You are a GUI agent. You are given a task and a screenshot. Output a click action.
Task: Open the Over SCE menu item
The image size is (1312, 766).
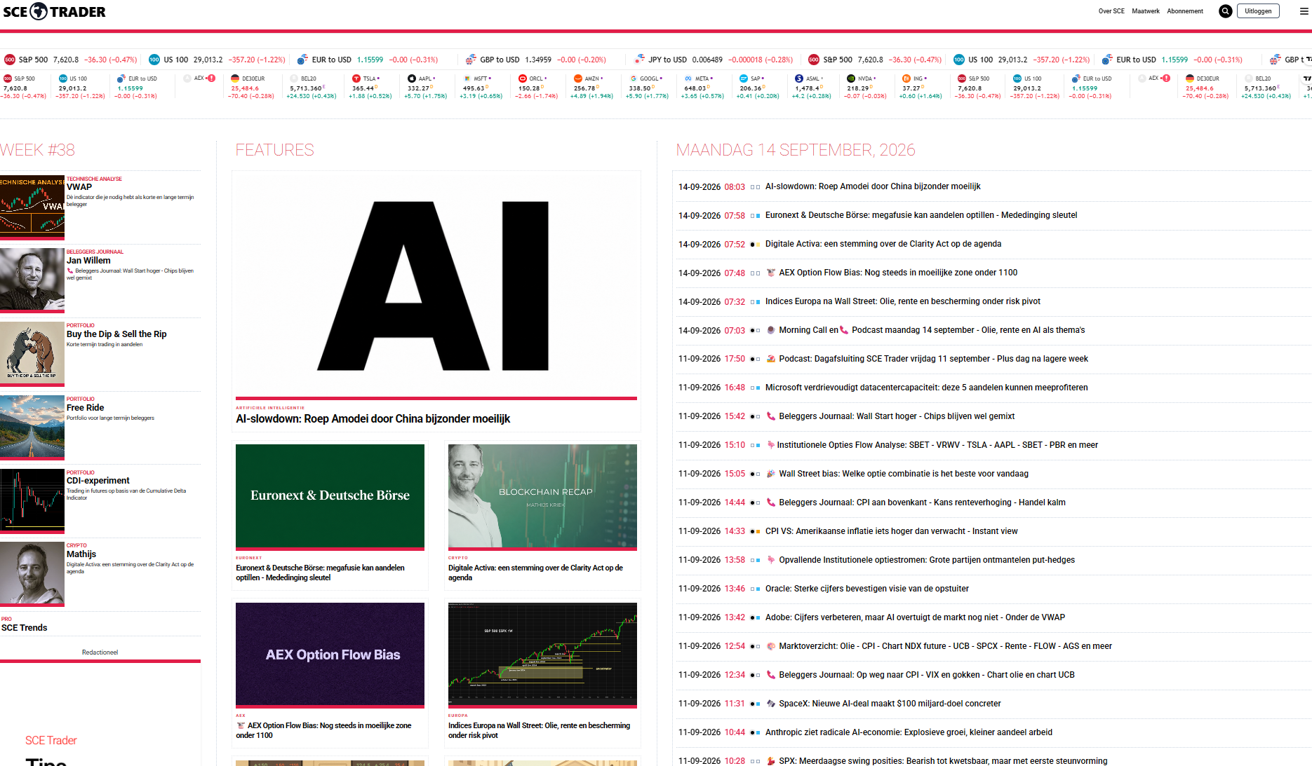click(x=1111, y=11)
